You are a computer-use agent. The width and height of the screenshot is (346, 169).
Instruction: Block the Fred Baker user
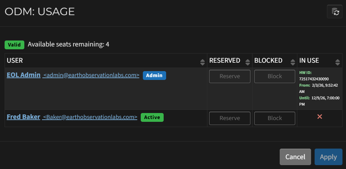coord(275,118)
